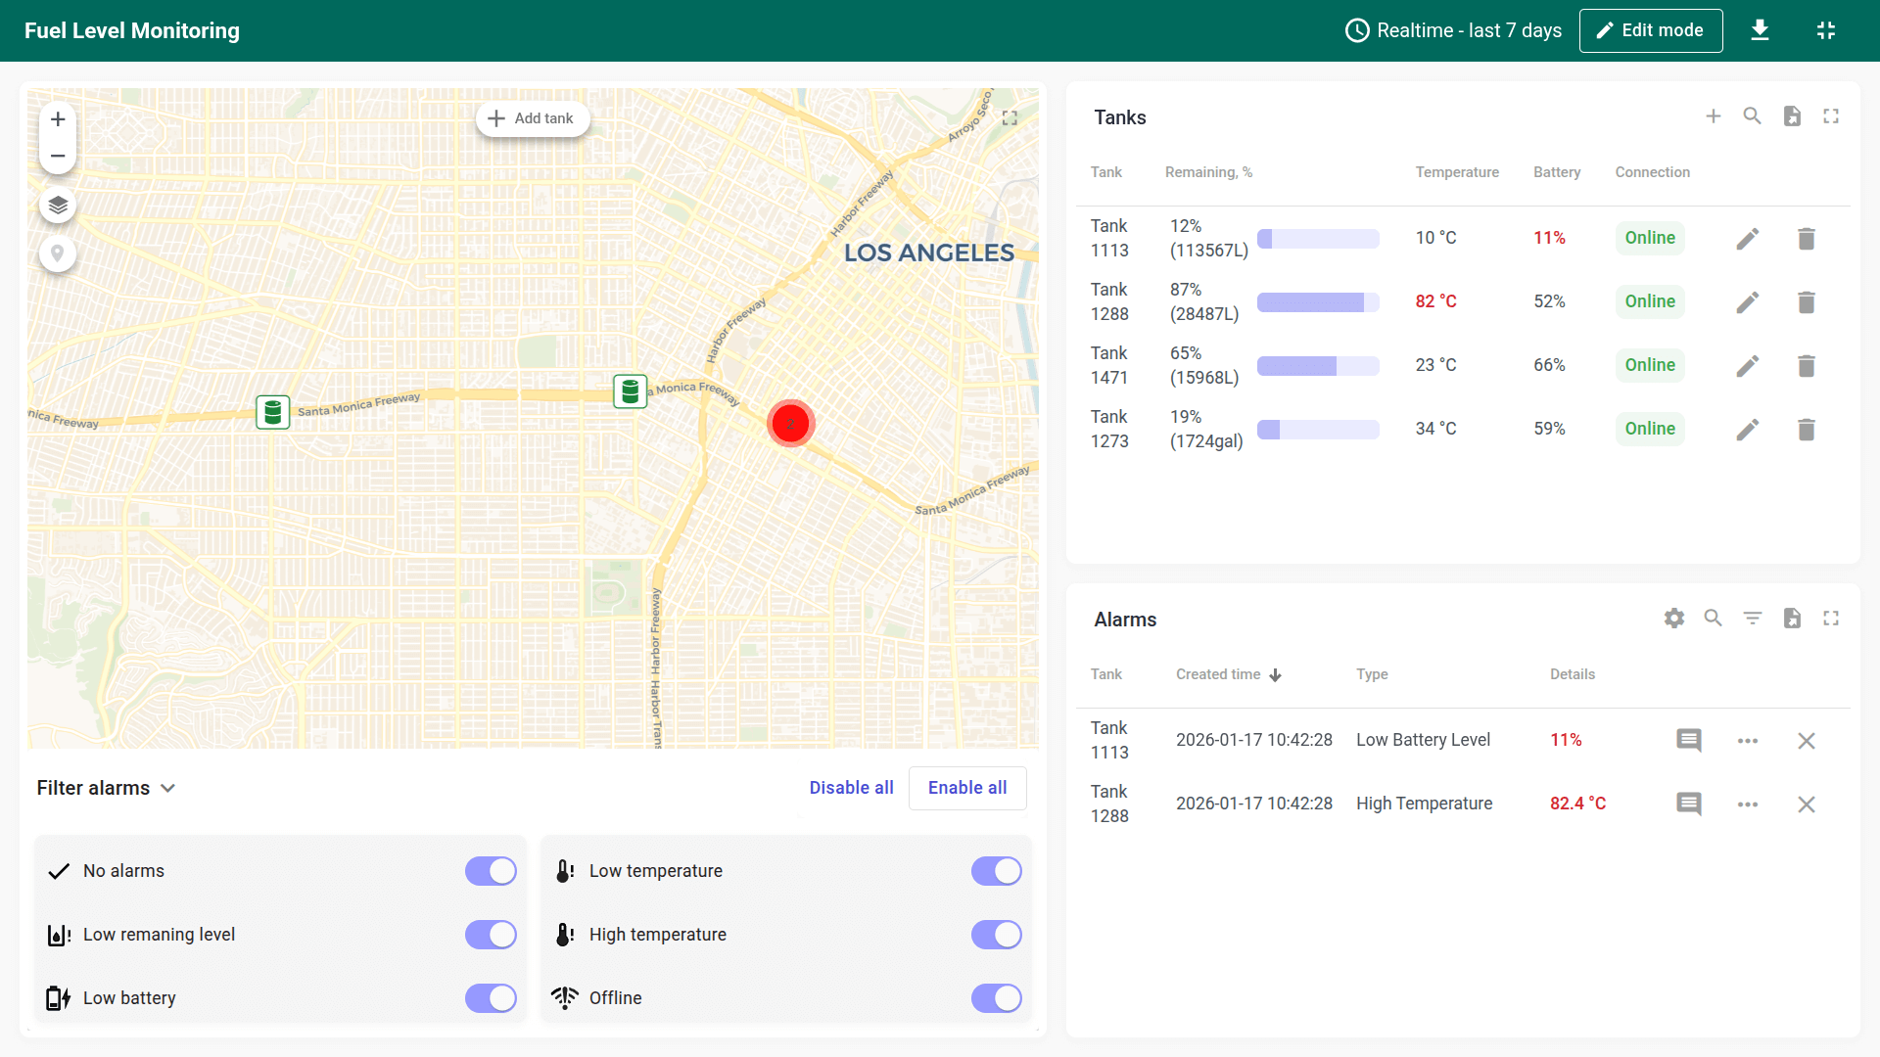This screenshot has height=1057, width=1880.
Task: Click the Edit mode button
Action: click(x=1651, y=30)
